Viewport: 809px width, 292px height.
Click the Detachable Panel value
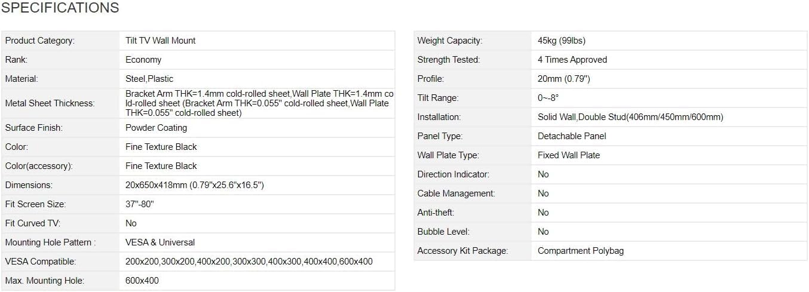click(x=572, y=136)
